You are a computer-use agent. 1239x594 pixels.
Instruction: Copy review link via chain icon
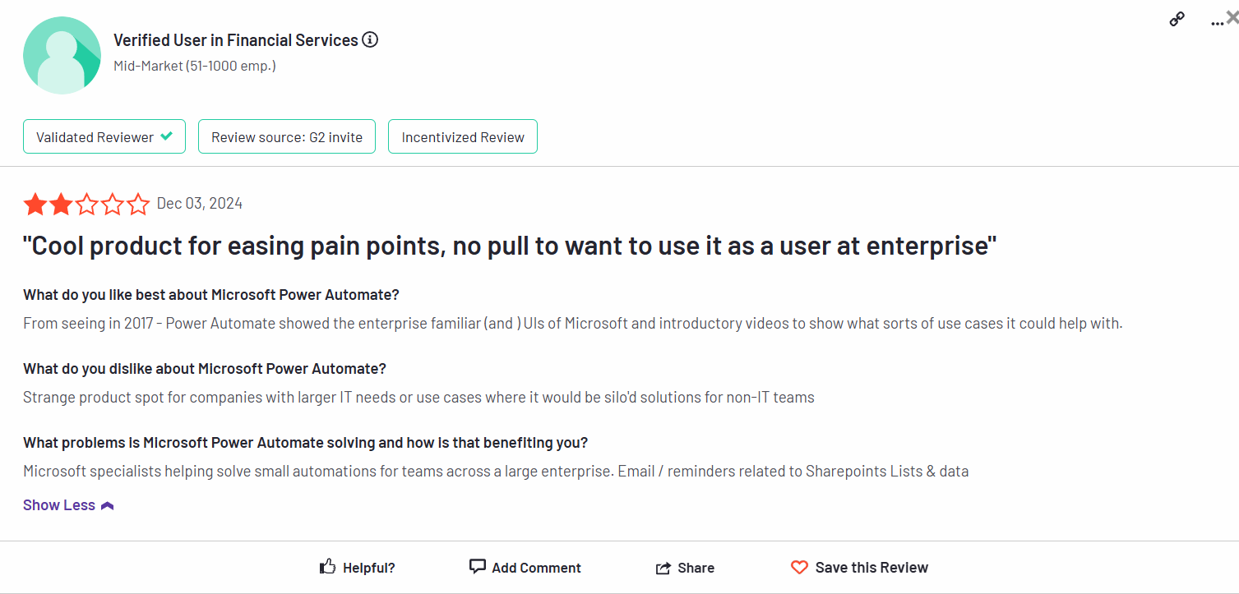pos(1177,19)
